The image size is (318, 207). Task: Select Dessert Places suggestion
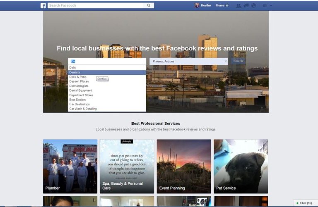coord(107,81)
